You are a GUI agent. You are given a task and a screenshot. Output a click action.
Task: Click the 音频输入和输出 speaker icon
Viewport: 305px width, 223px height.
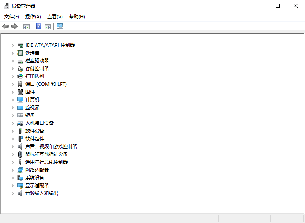(x=20, y=193)
